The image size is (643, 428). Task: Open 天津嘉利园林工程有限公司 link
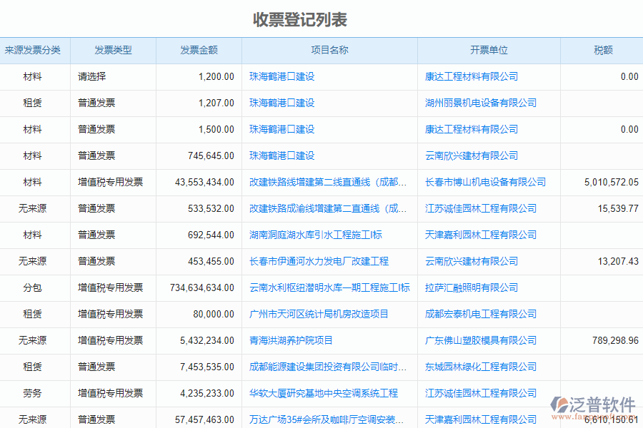[x=480, y=235]
